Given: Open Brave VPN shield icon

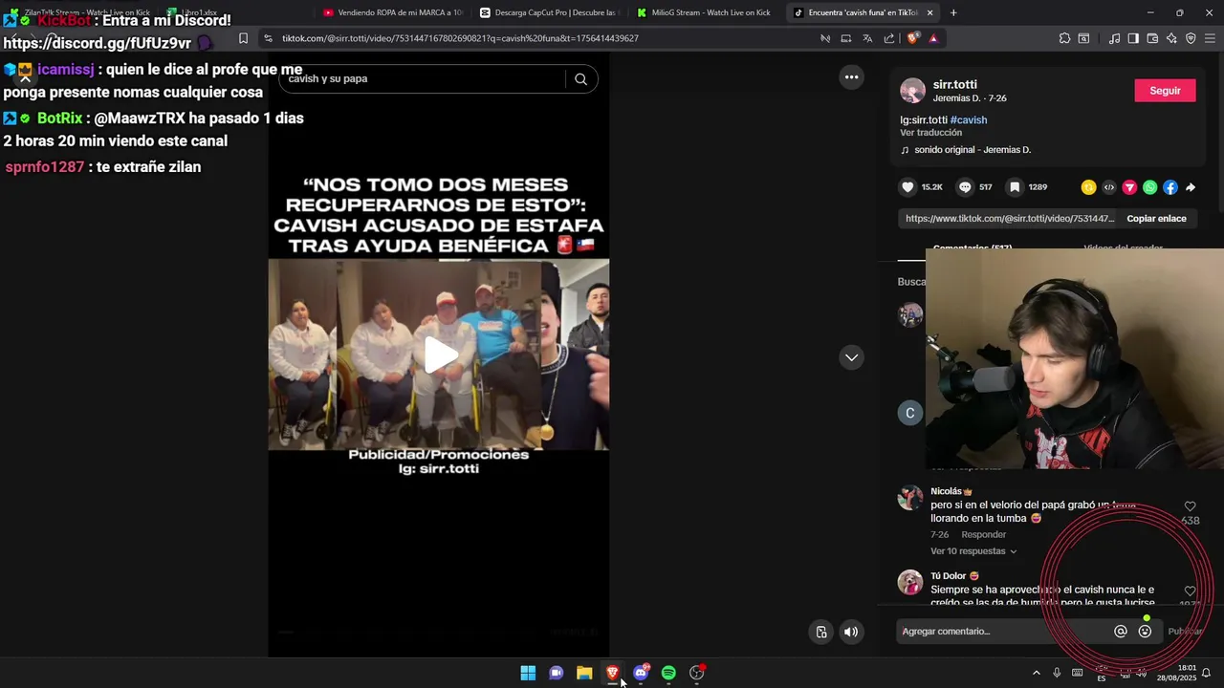Looking at the screenshot, I should pyautogui.click(x=1191, y=38).
